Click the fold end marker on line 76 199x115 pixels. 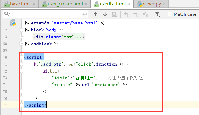21,98
